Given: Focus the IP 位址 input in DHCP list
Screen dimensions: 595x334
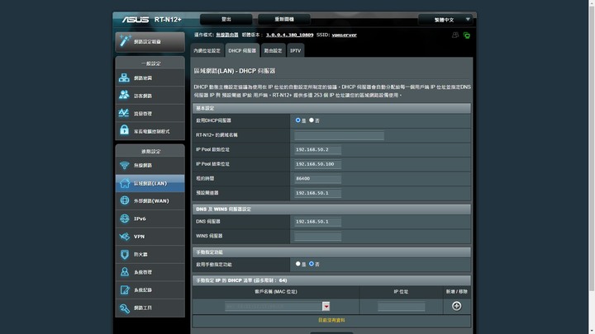Looking at the screenshot, I should (x=401, y=306).
